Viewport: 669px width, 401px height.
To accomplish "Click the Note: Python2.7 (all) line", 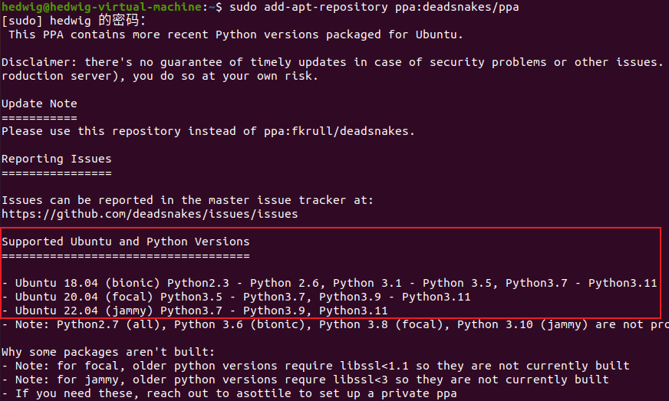I will tap(335, 324).
